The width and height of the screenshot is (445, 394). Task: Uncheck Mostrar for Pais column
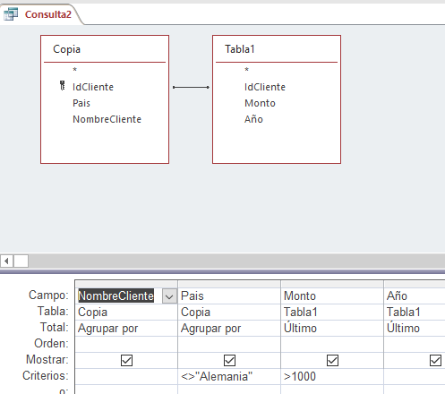[x=229, y=360]
